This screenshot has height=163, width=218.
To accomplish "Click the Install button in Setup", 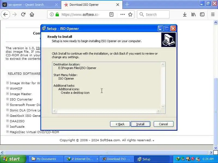I will tap(140, 124).
